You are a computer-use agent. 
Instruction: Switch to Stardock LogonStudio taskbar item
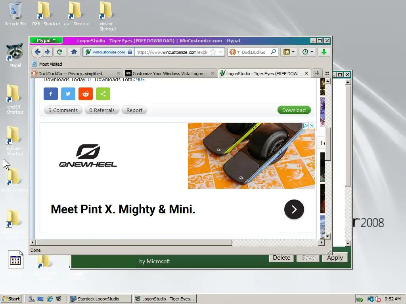click(100, 299)
